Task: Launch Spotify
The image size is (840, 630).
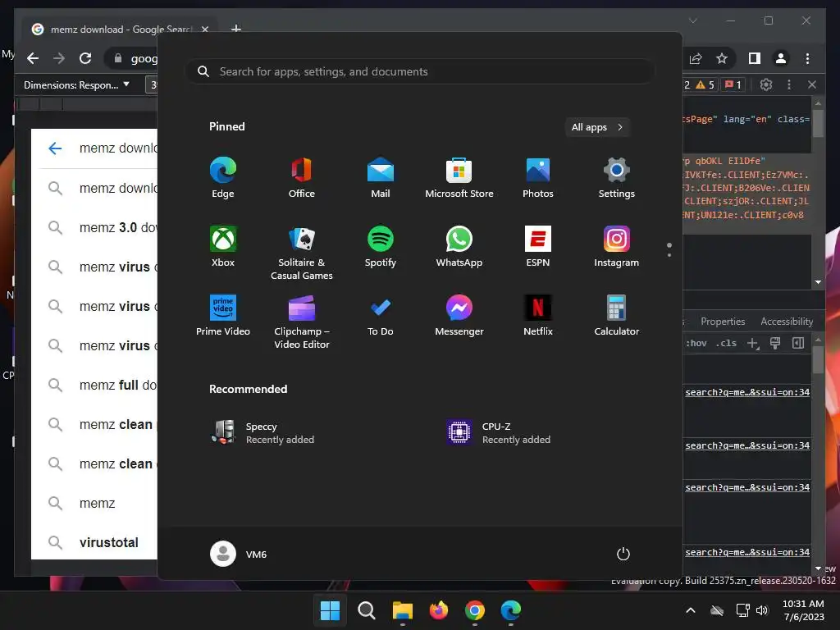Action: 381,247
